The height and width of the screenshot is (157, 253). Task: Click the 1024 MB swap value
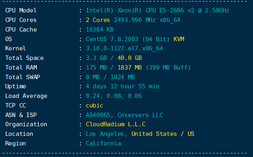pos(122,77)
